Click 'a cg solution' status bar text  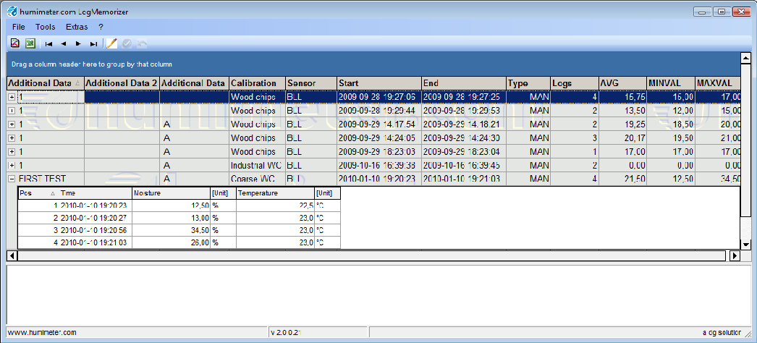722,332
